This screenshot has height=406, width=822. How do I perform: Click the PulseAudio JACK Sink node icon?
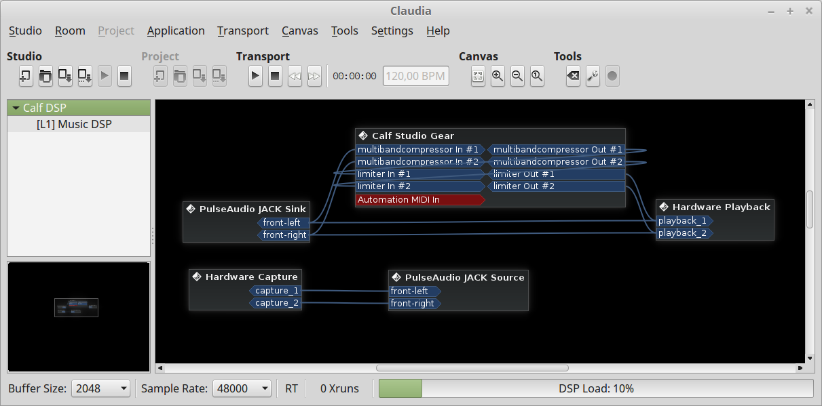point(191,209)
